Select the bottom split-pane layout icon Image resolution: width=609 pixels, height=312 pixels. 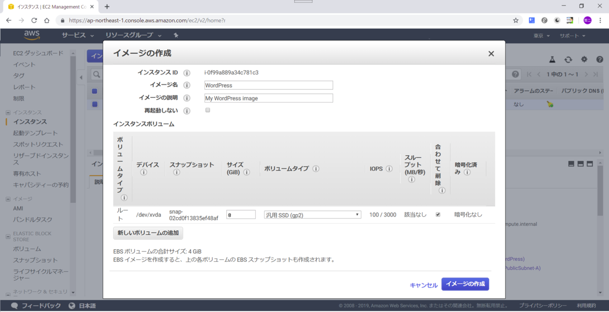[581, 163]
